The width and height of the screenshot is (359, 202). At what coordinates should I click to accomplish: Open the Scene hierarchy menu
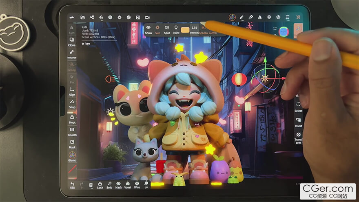pyautogui.click(x=92, y=18)
